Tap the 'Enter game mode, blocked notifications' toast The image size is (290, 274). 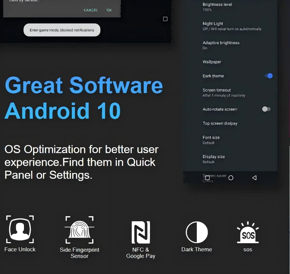pyautogui.click(x=62, y=30)
